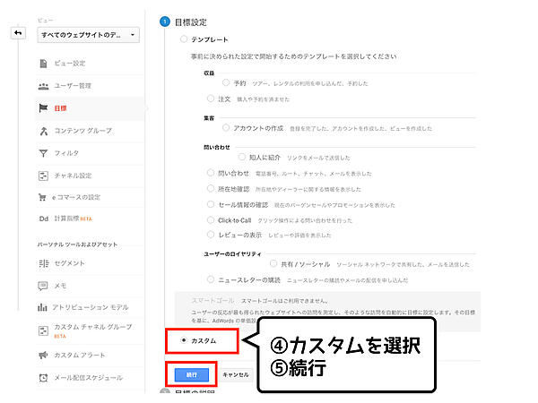This screenshot has width=538, height=403.
Task: Select the 注文 radio button
Action: point(211,99)
